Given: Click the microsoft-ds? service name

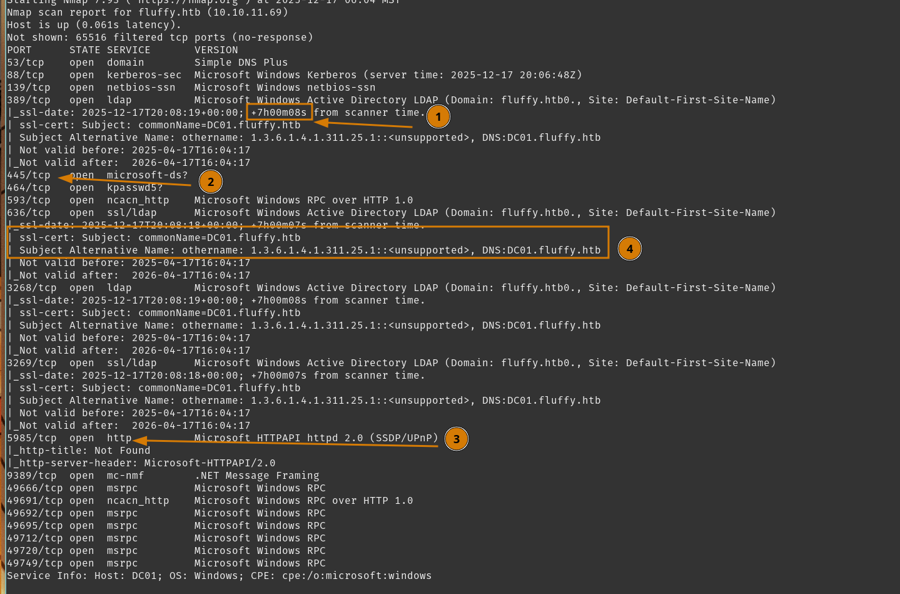Looking at the screenshot, I should pyautogui.click(x=147, y=175).
